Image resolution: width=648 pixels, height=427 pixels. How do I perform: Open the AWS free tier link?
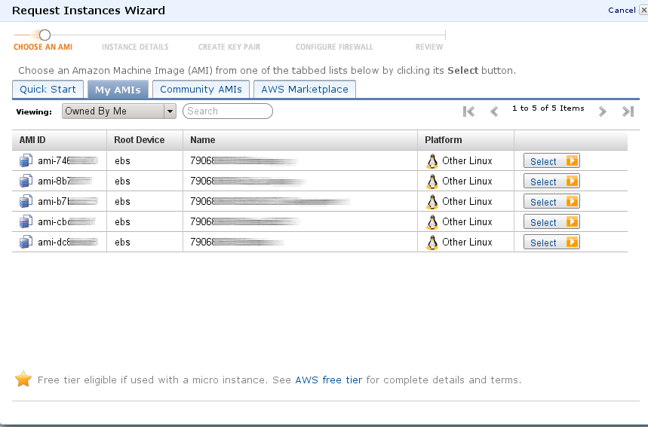tap(329, 380)
